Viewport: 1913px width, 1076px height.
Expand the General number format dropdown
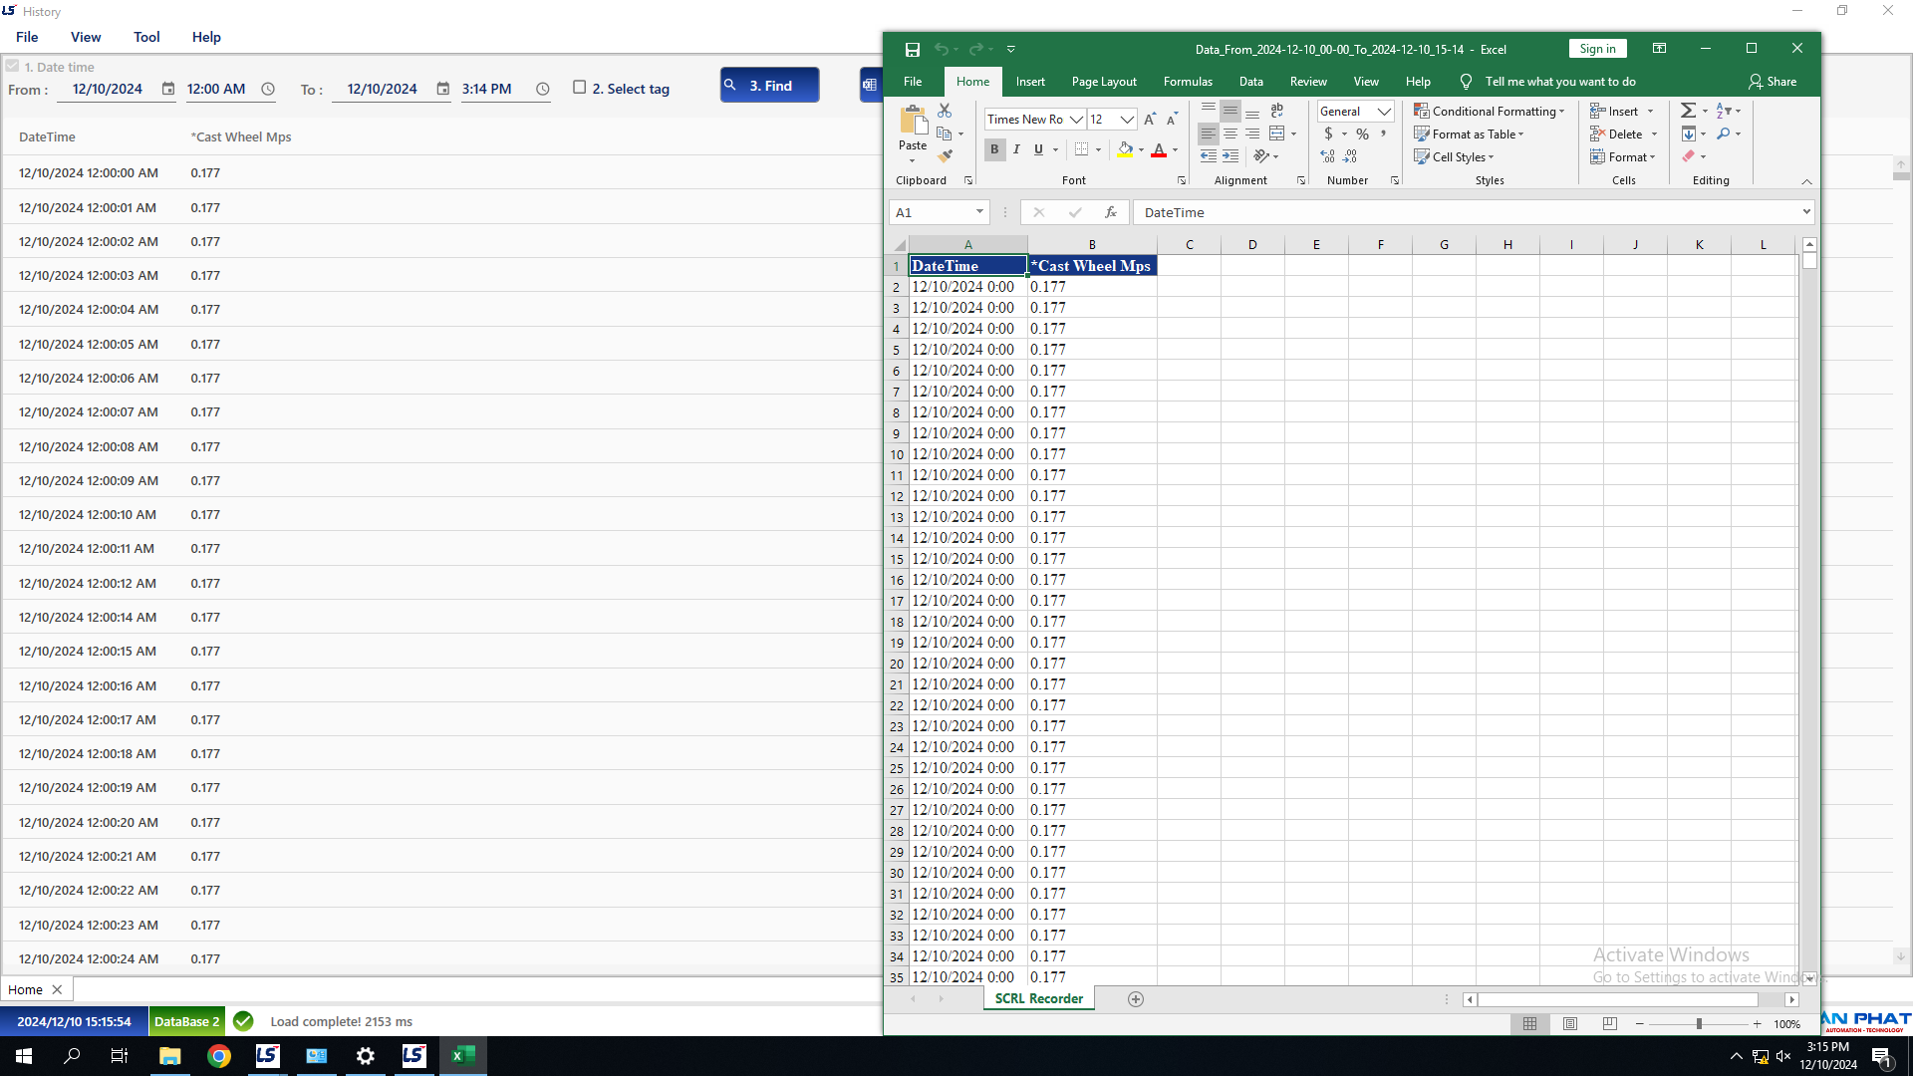click(x=1384, y=112)
